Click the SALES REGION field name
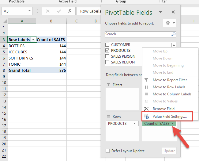Screen dimensions: 199x161 click(x=123, y=62)
